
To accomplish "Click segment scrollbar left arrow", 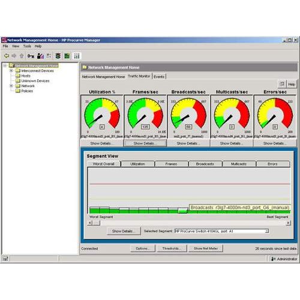I will click(90, 223).
